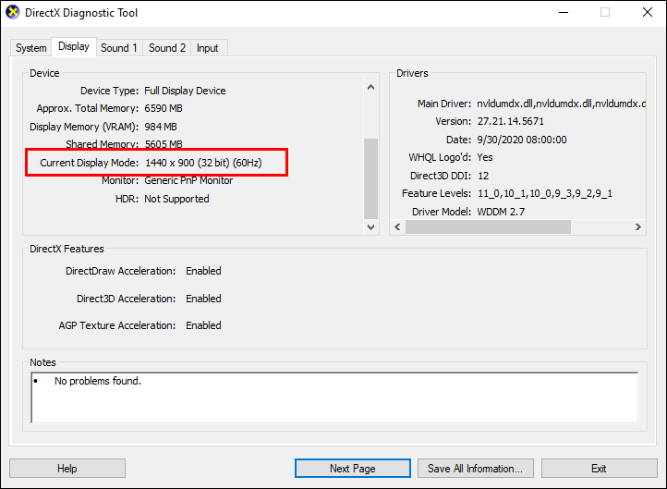Click the Next Page button
Image resolution: width=667 pixels, height=489 pixels.
click(x=353, y=468)
